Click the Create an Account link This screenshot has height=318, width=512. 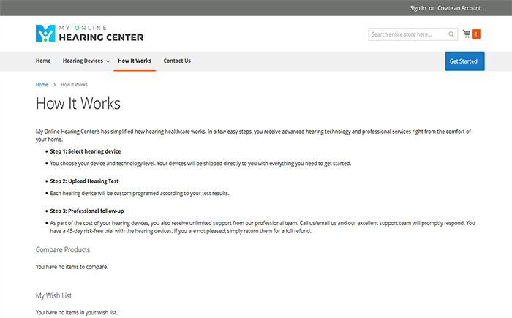459,8
